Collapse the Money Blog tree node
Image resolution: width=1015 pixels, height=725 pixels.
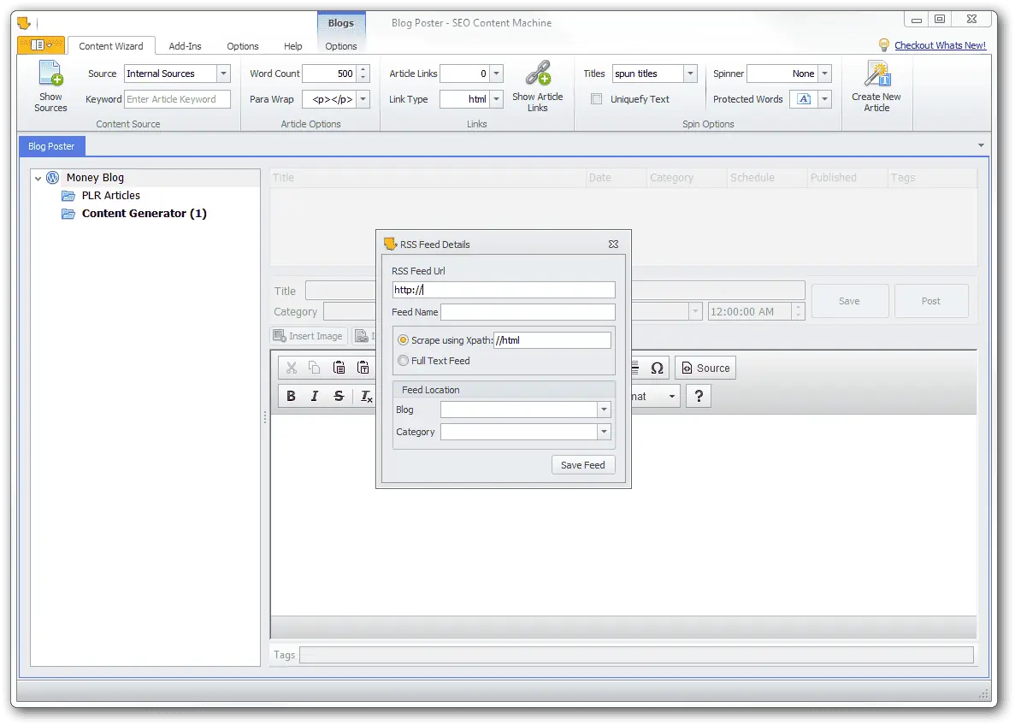tap(38, 178)
